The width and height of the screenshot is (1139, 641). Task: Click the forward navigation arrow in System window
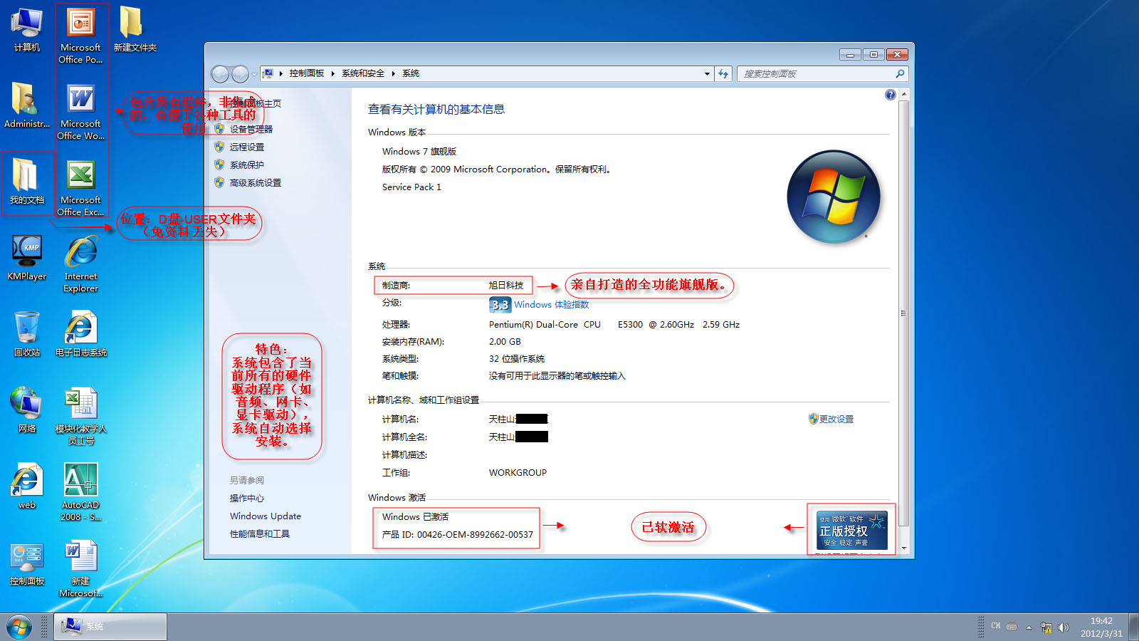(x=240, y=74)
